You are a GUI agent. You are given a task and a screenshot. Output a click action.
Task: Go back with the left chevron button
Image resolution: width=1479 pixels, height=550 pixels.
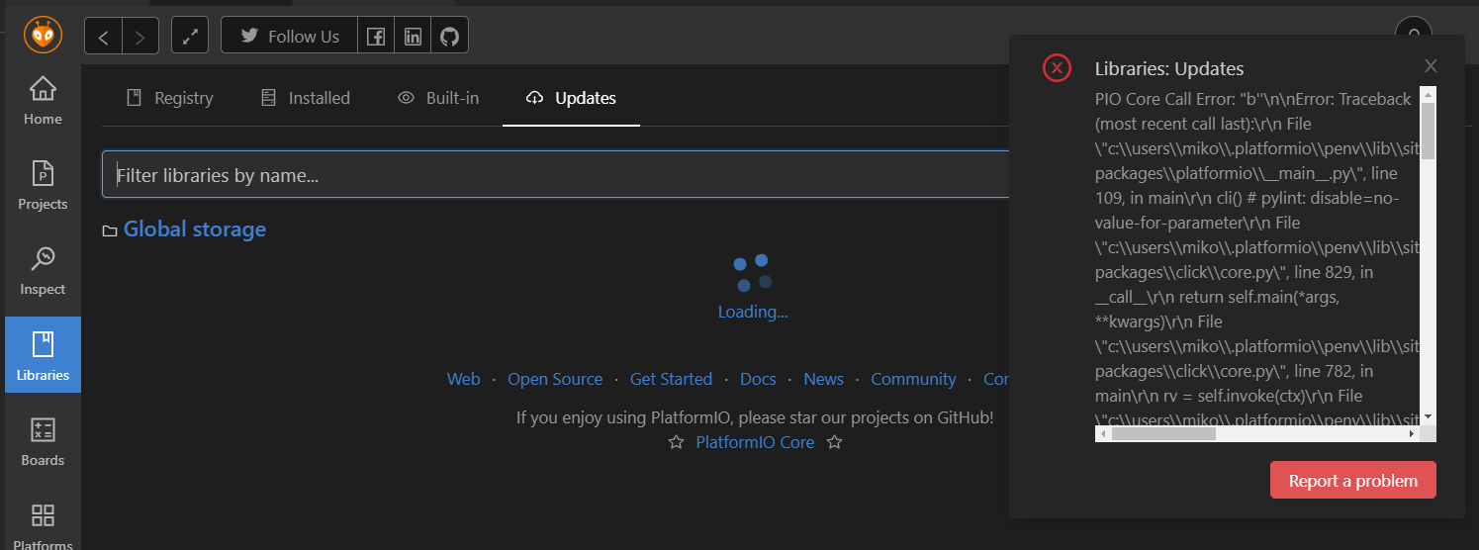[x=103, y=37]
